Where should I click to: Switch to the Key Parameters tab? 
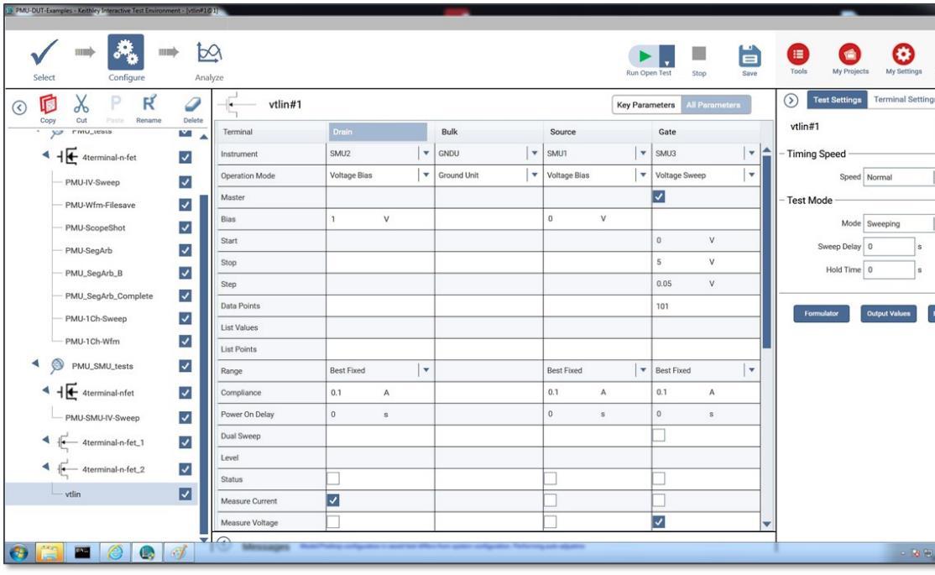click(645, 105)
